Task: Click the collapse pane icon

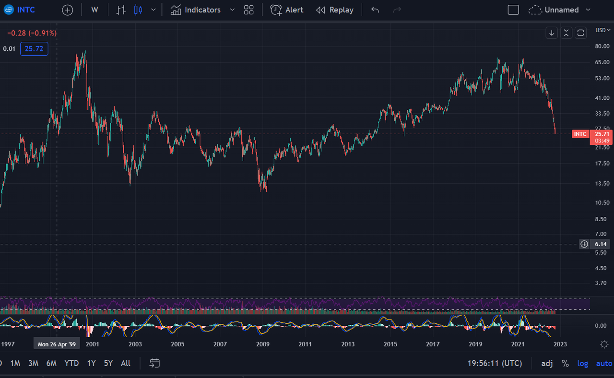Action: pyautogui.click(x=567, y=33)
